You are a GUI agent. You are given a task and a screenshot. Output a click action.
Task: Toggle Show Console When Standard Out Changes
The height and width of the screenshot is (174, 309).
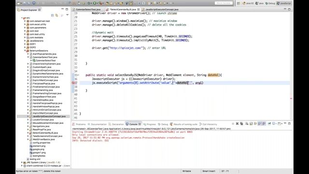click(x=260, y=124)
